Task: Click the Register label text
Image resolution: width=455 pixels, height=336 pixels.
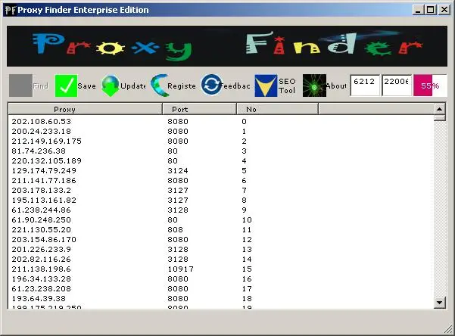Action: (x=182, y=86)
